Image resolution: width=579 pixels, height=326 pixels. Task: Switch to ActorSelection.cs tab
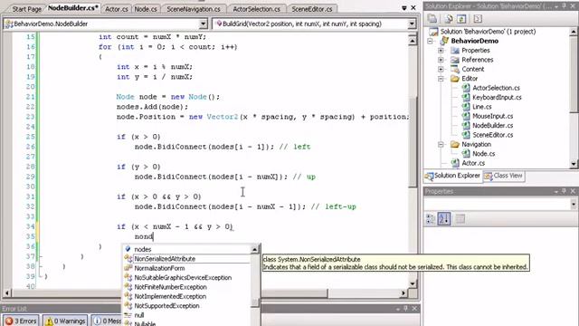click(256, 9)
